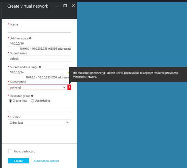Select the Create new radio button
This screenshot has height=168, width=187.
(x=11, y=101)
